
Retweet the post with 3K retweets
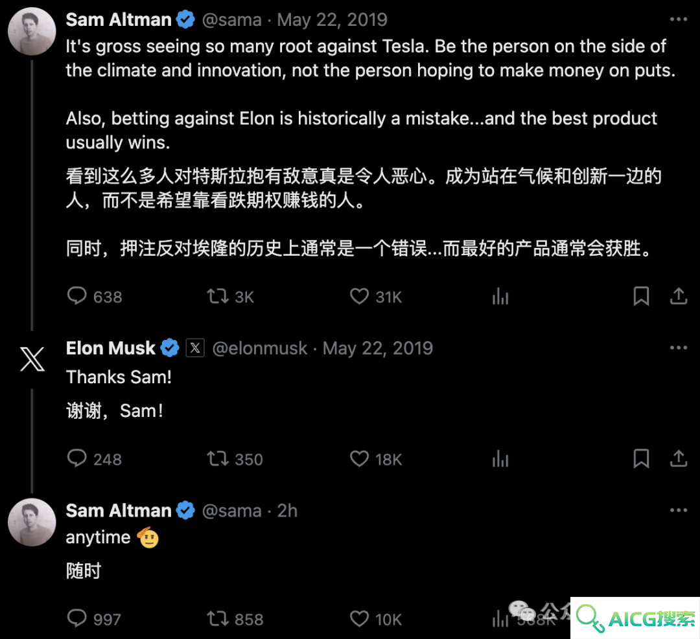pos(218,296)
